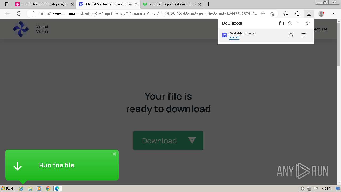Close the Mental Mentor tab

tap(136, 4)
